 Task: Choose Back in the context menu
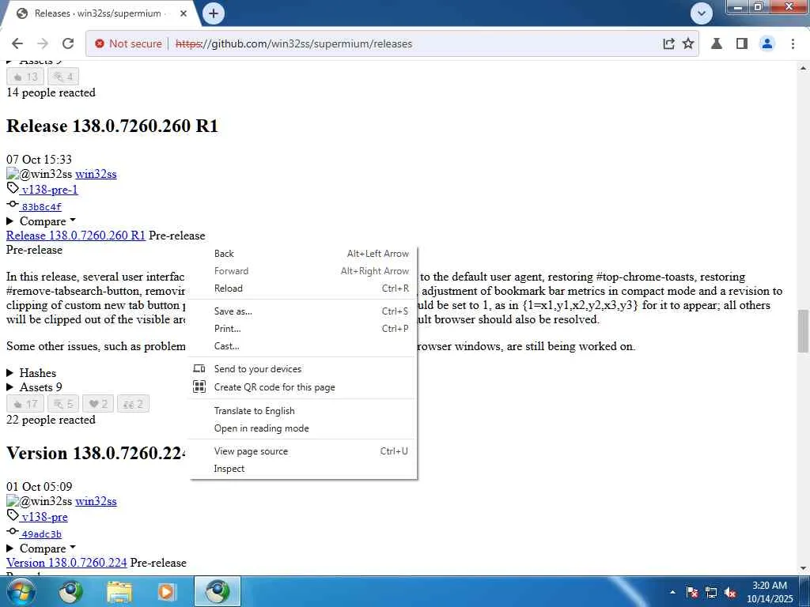click(x=303, y=254)
